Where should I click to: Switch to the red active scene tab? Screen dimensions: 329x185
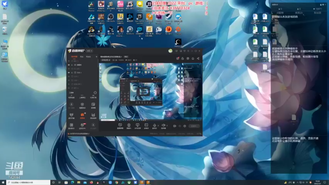(74, 57)
